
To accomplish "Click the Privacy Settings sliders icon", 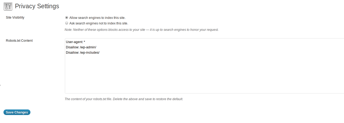I will click(8, 6).
